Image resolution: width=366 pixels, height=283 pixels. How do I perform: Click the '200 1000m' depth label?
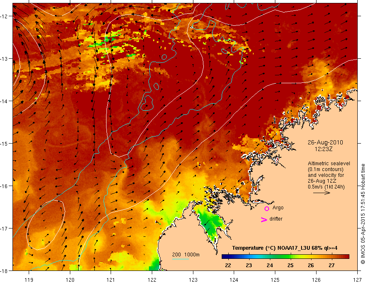(x=186, y=255)
